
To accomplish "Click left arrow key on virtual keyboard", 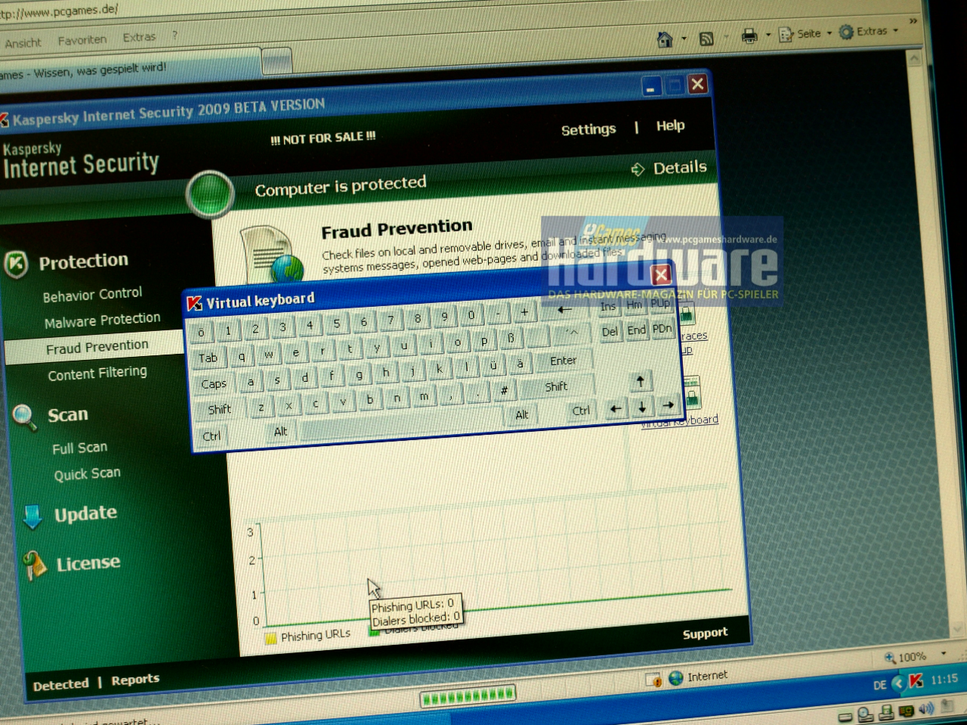I will 616,409.
